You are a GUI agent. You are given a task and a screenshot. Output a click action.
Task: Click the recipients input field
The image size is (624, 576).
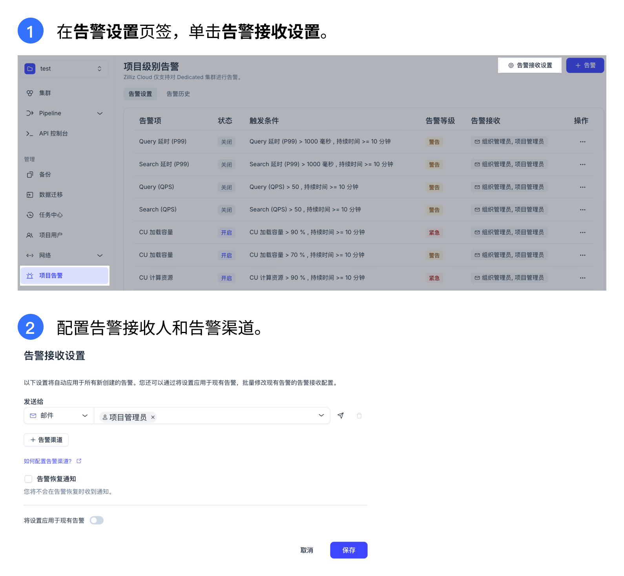pos(212,416)
